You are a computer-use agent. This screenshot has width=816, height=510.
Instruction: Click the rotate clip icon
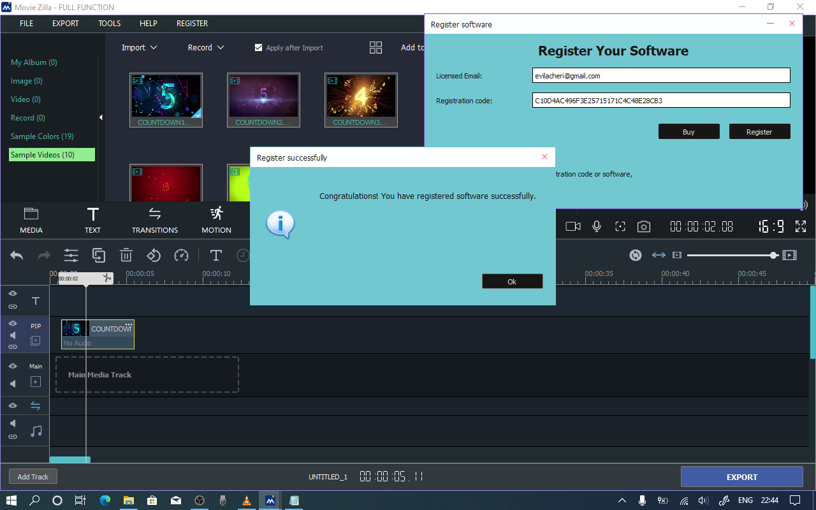(x=154, y=256)
